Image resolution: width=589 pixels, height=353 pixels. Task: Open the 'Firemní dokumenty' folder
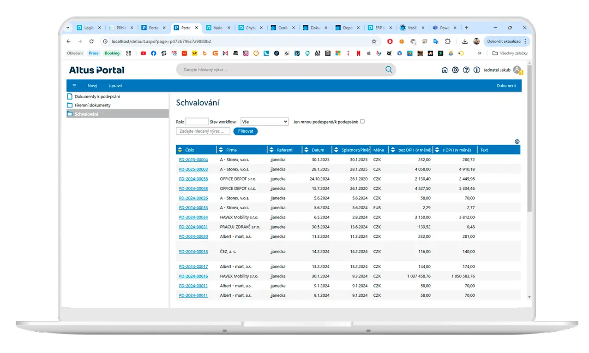click(92, 106)
